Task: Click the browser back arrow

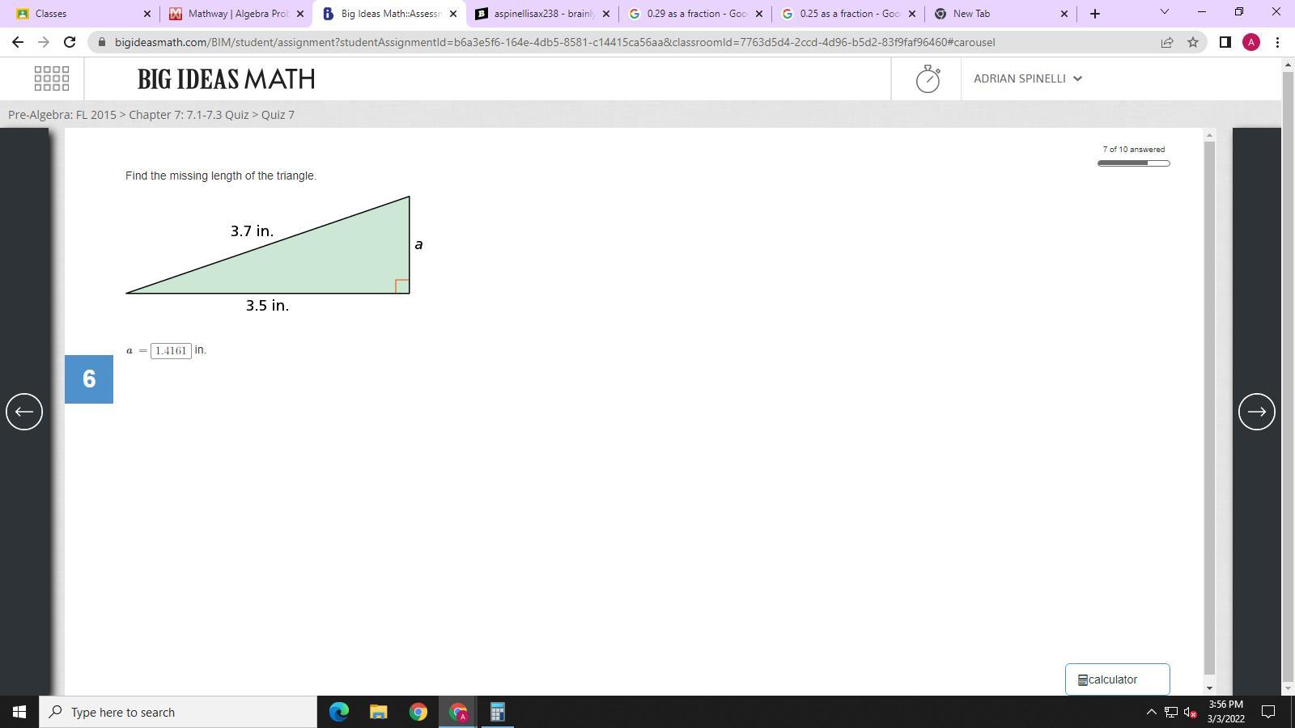Action: point(18,42)
